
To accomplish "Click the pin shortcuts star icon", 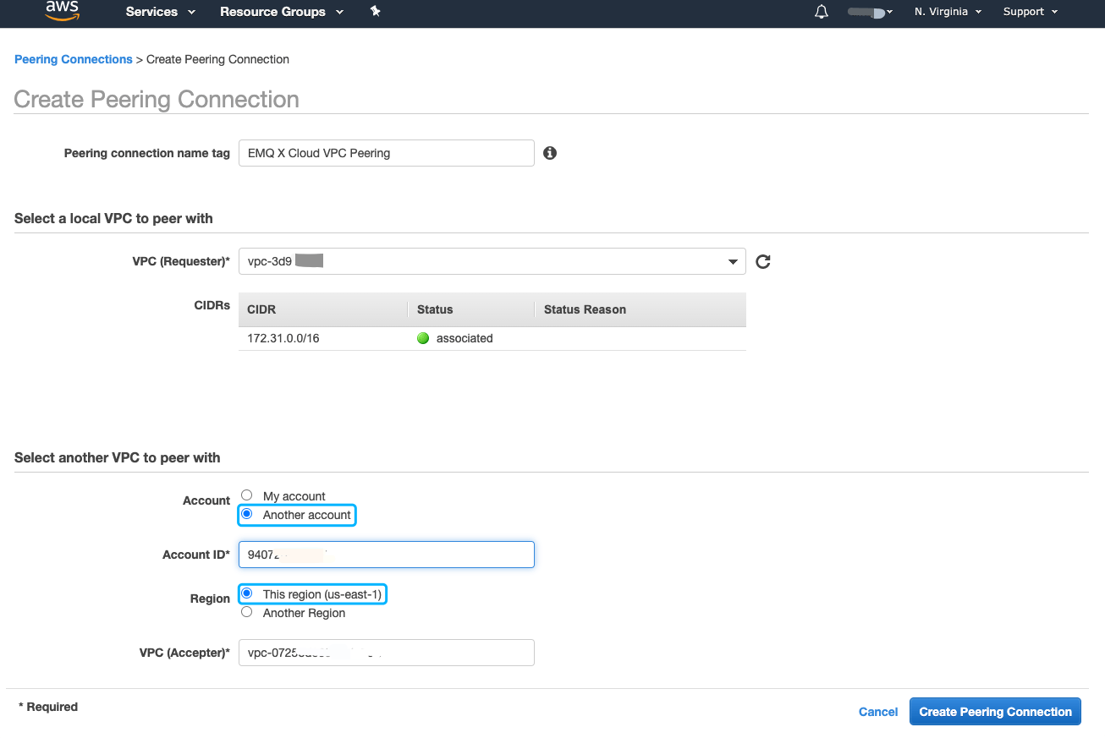I will pos(375,12).
